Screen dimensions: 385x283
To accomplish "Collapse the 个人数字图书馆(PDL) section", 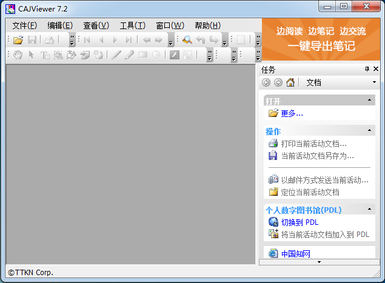I will click(369, 209).
